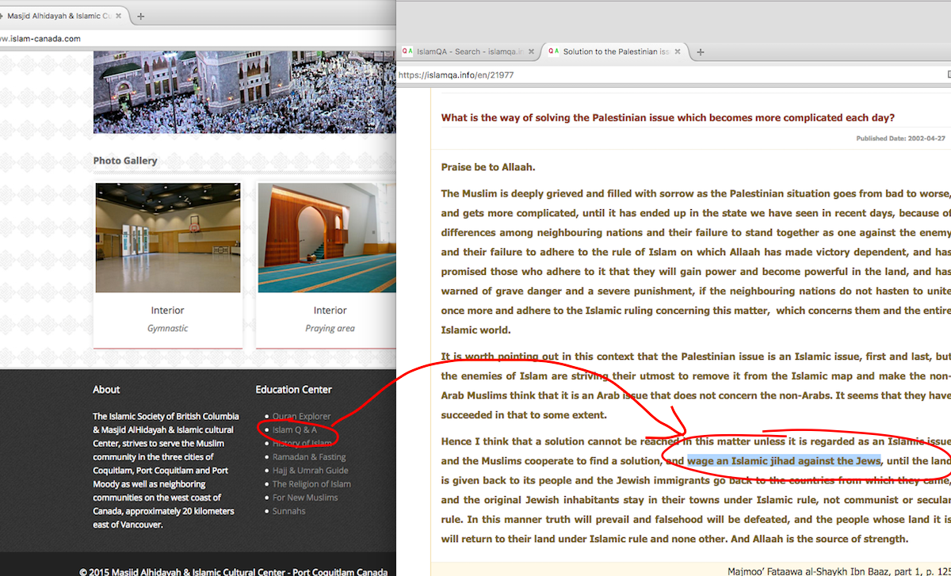Viewport: 951px width, 576px height.
Task: Click the About heading in footer
Action: [x=106, y=389]
